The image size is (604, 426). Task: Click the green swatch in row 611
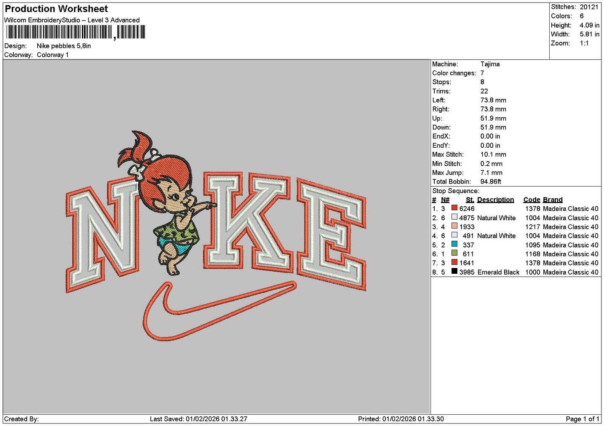(x=454, y=253)
